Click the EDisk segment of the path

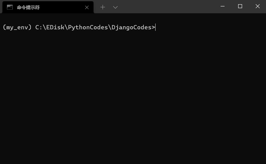point(55,27)
